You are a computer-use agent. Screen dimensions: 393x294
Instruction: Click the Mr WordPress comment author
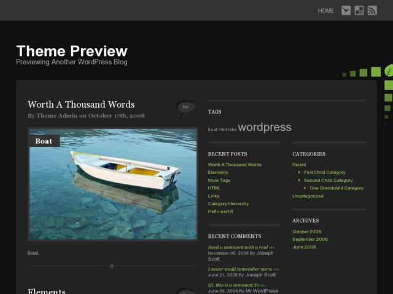point(262,291)
